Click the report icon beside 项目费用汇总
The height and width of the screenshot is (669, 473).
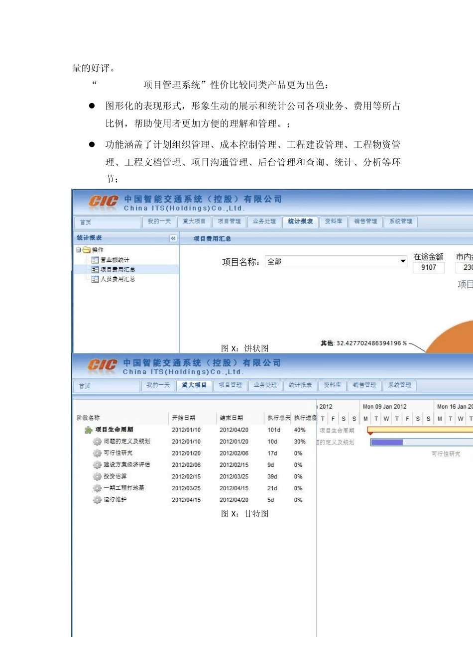tap(95, 269)
